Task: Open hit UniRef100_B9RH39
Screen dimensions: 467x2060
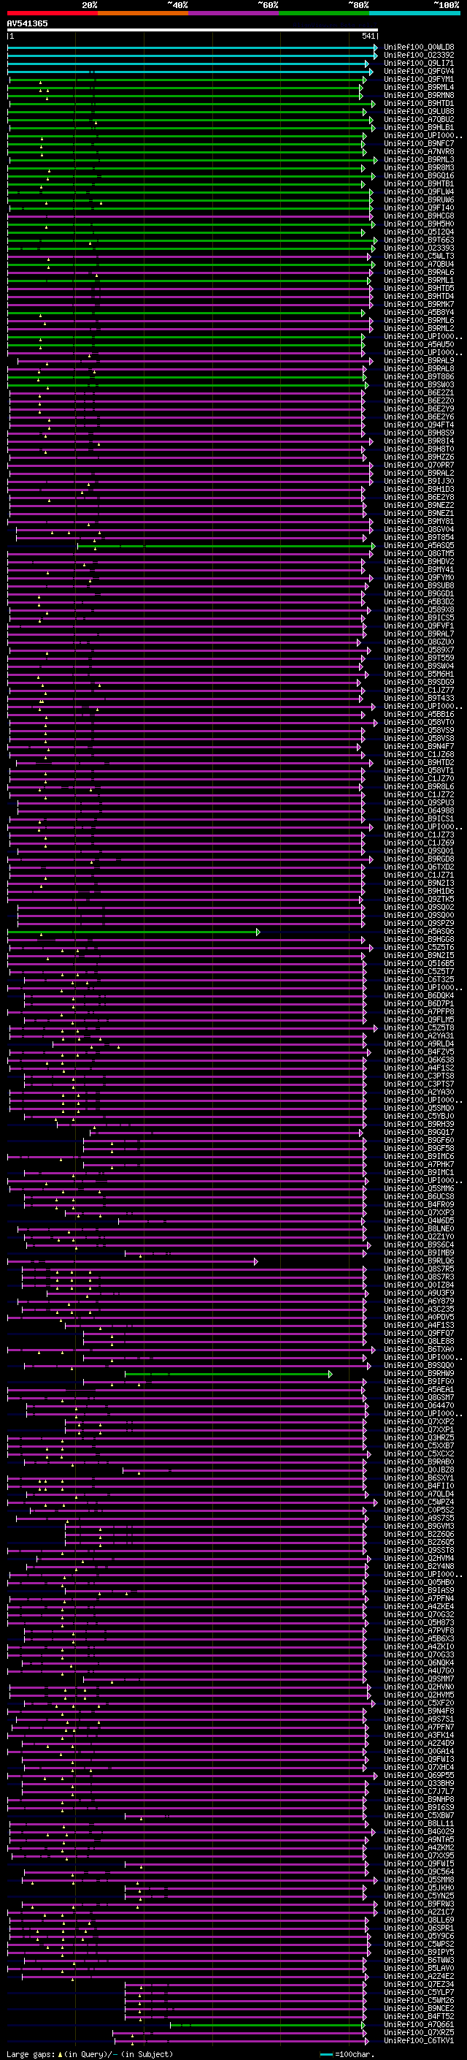Action: (418, 1125)
